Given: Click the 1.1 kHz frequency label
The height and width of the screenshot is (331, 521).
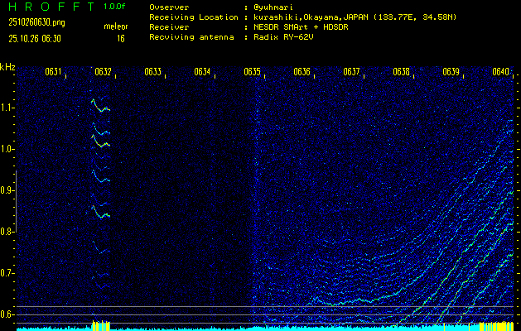Looking at the screenshot, I should pos(7,108).
